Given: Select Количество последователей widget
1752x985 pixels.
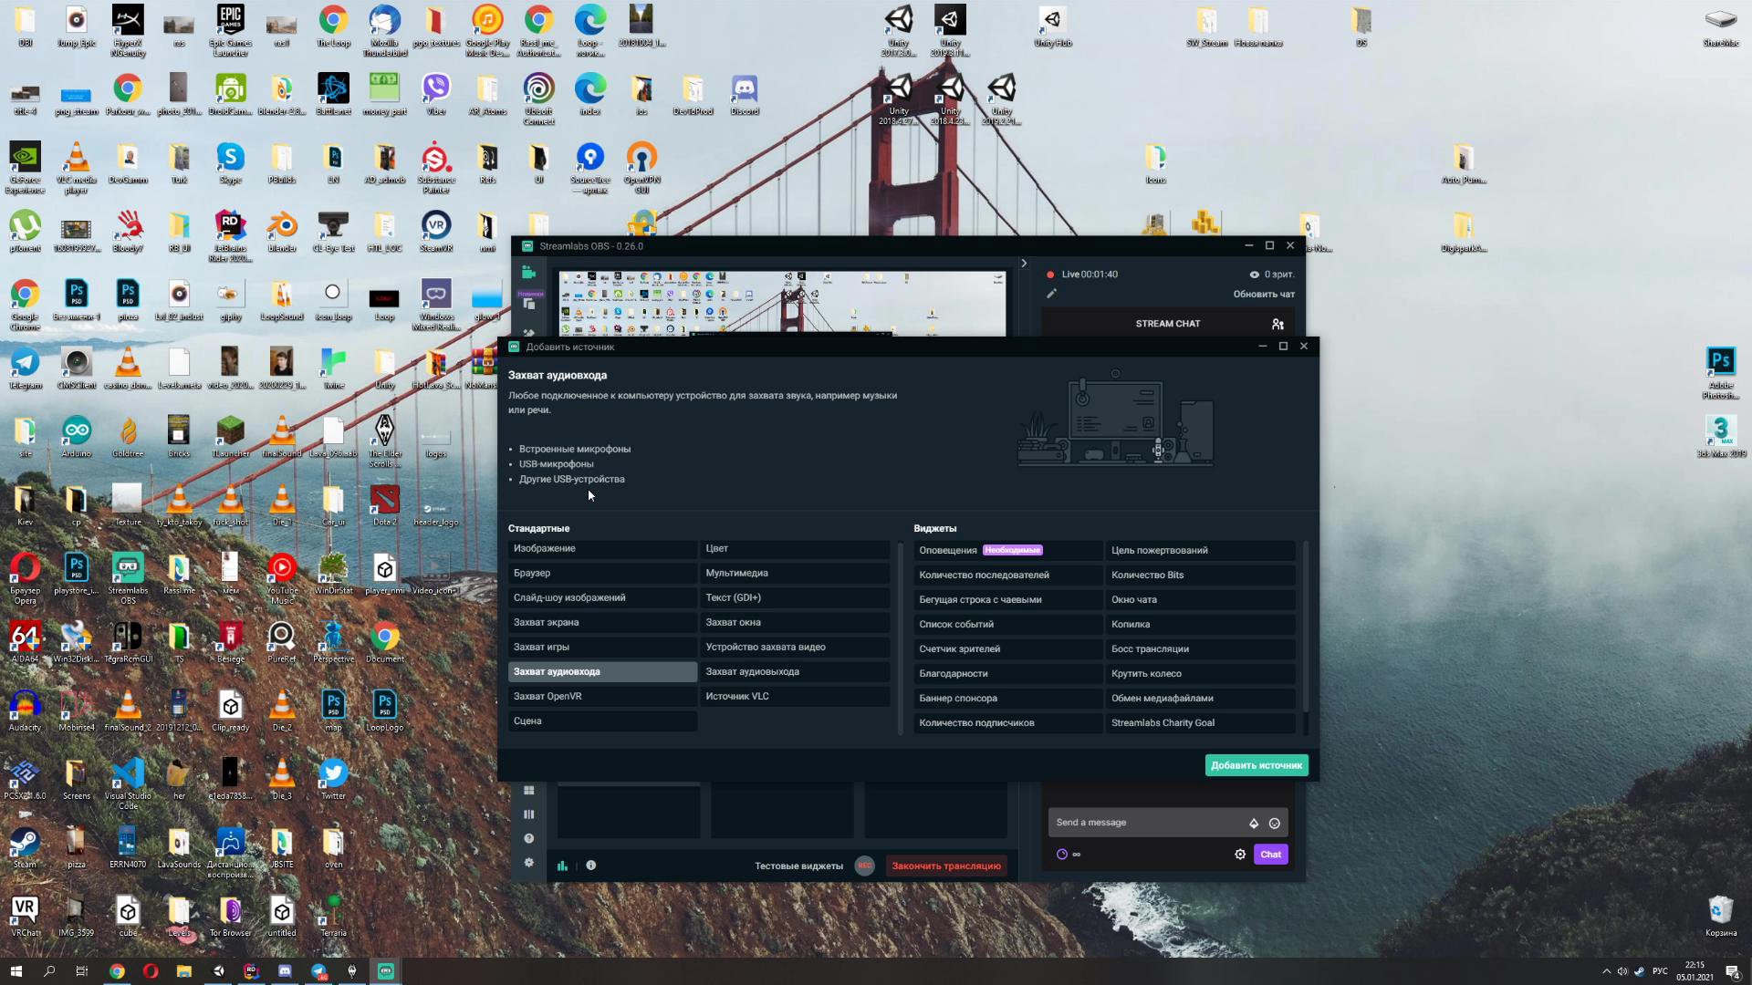Looking at the screenshot, I should coord(1008,575).
